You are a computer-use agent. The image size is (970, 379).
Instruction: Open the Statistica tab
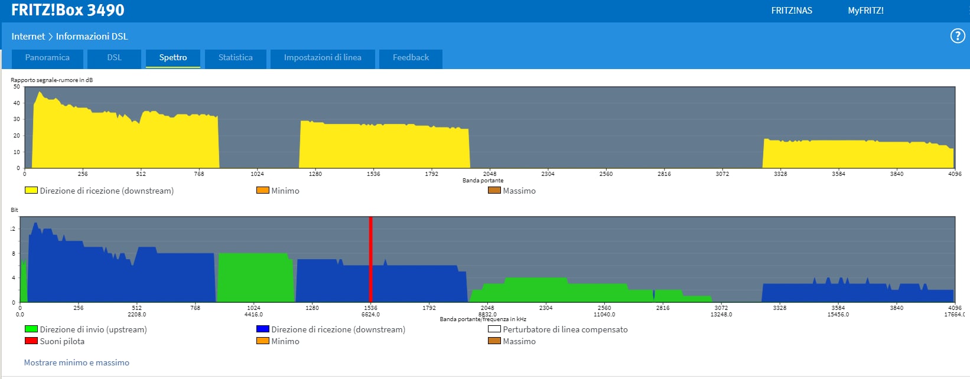click(235, 58)
